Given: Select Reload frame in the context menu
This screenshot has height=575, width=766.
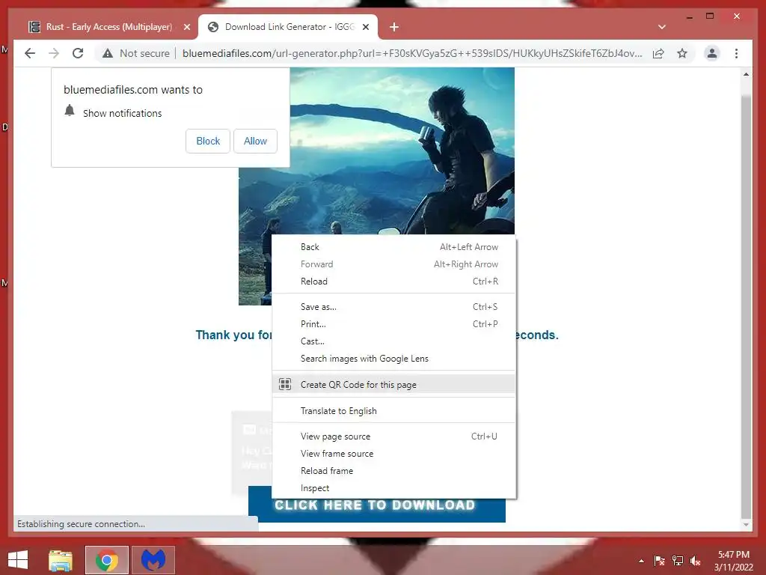Looking at the screenshot, I should coord(393,470).
